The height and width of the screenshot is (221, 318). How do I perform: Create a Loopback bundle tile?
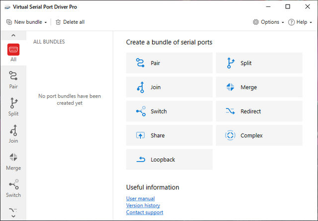coord(169,160)
